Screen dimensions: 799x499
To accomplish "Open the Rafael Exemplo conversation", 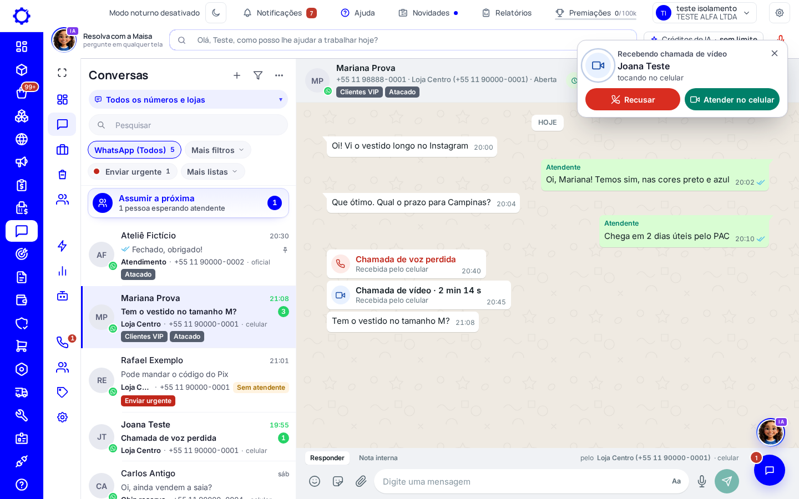I will [188, 380].
